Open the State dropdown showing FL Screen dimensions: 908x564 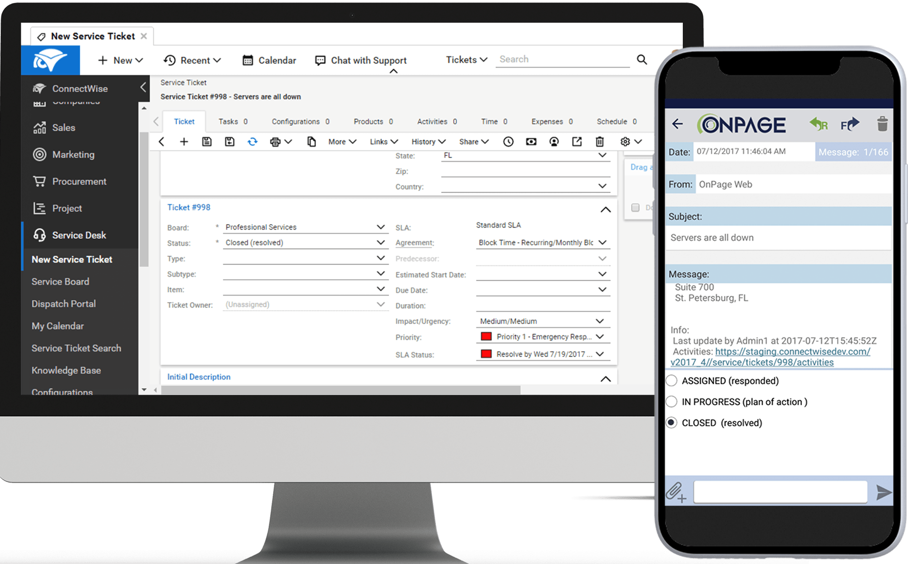point(525,155)
